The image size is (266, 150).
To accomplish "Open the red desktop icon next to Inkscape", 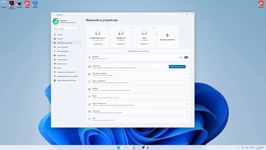I will coord(27,4).
